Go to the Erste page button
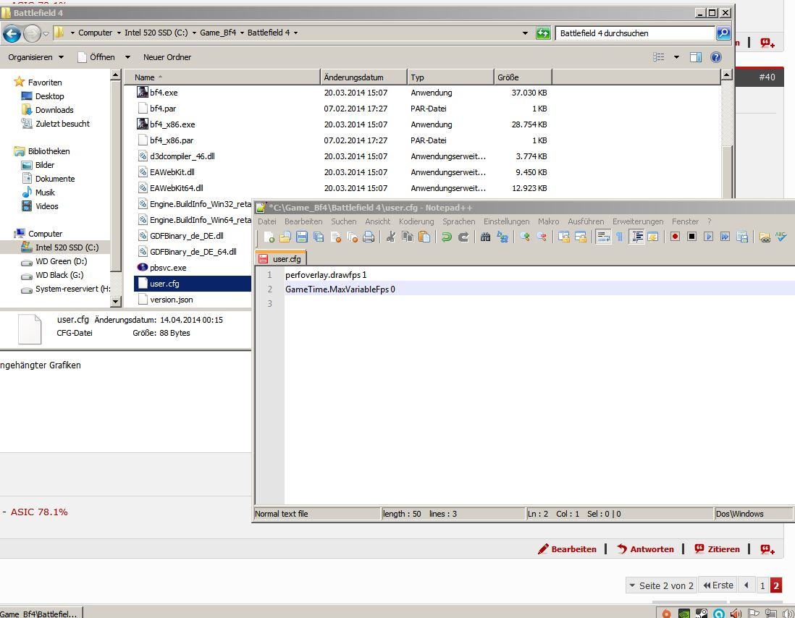The image size is (795, 618). 718,585
